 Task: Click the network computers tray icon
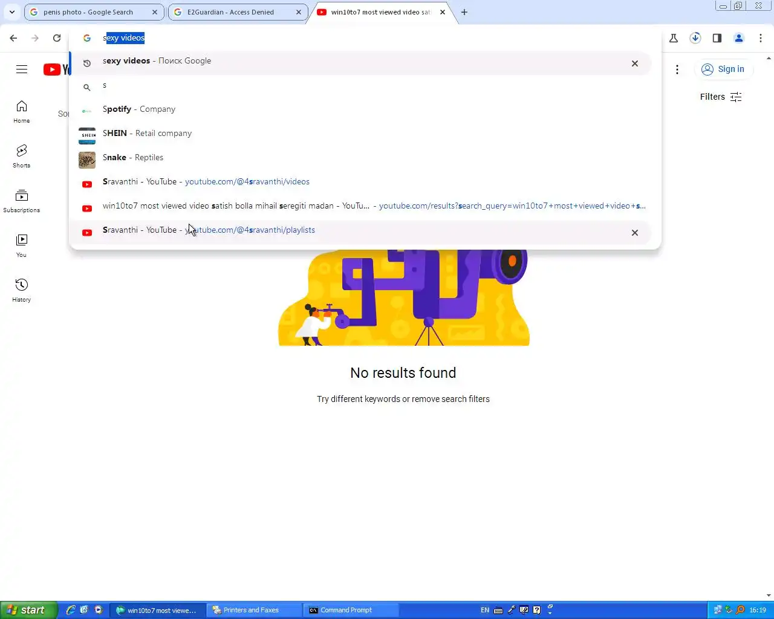(x=718, y=610)
